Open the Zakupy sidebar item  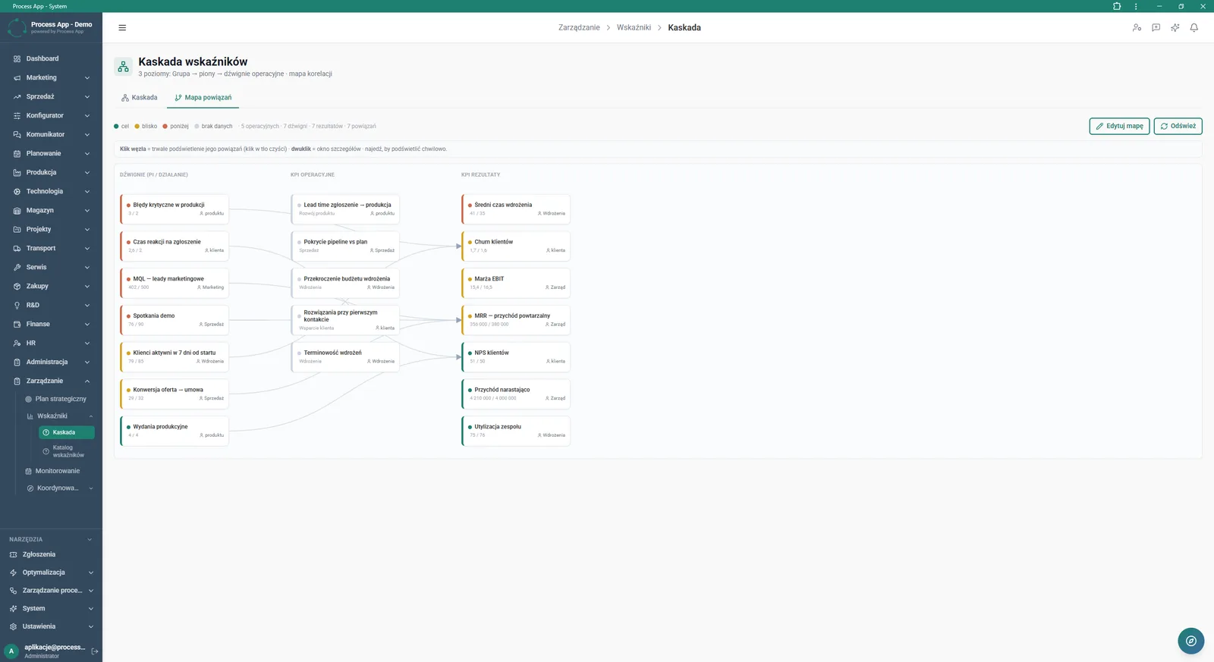pos(51,286)
